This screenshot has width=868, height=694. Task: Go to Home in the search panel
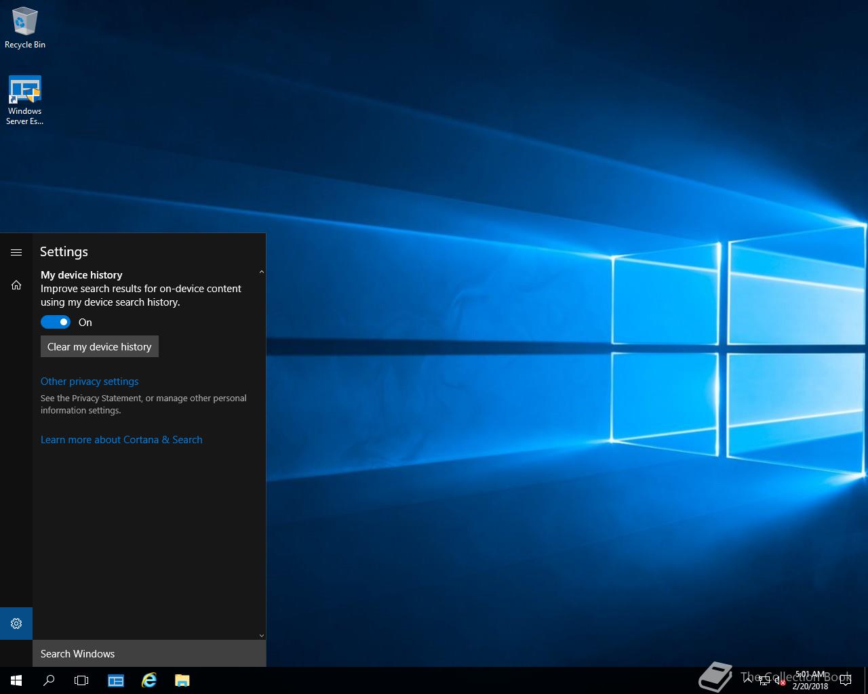16,285
